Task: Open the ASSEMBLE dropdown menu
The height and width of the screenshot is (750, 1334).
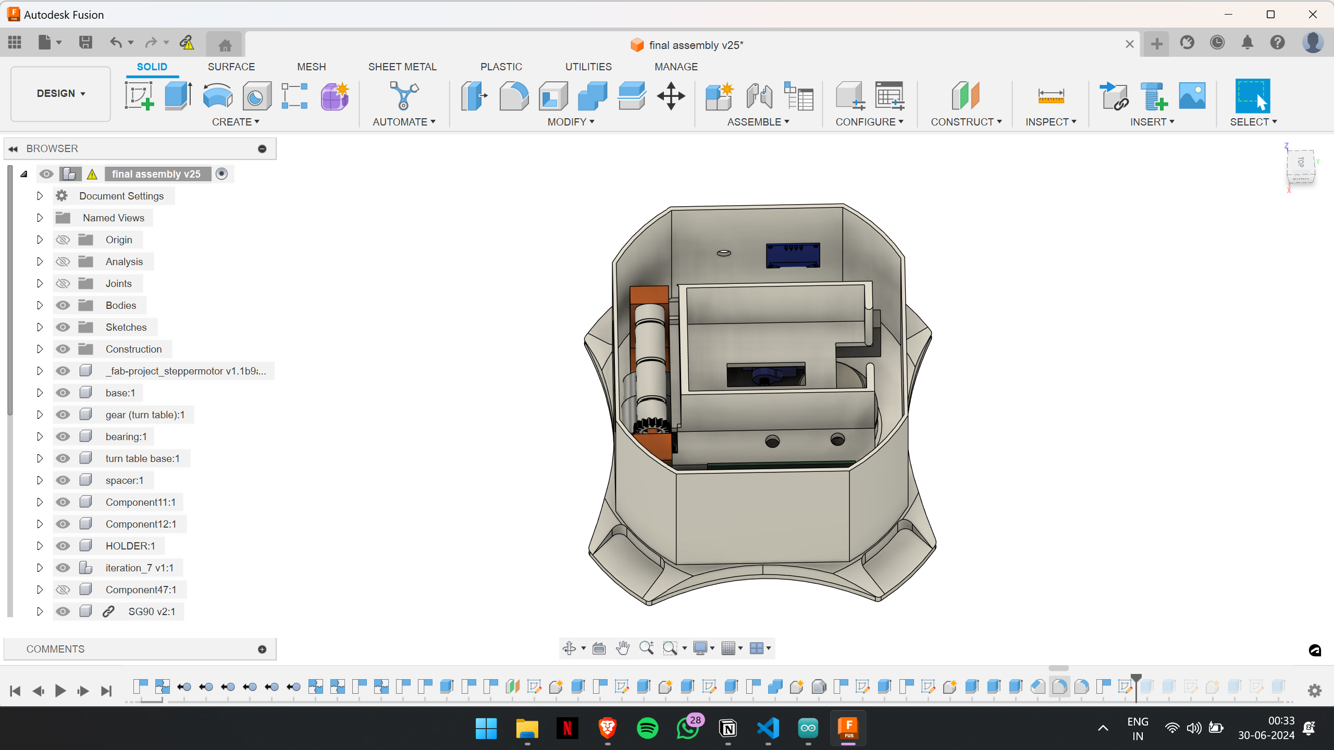Action: click(758, 122)
